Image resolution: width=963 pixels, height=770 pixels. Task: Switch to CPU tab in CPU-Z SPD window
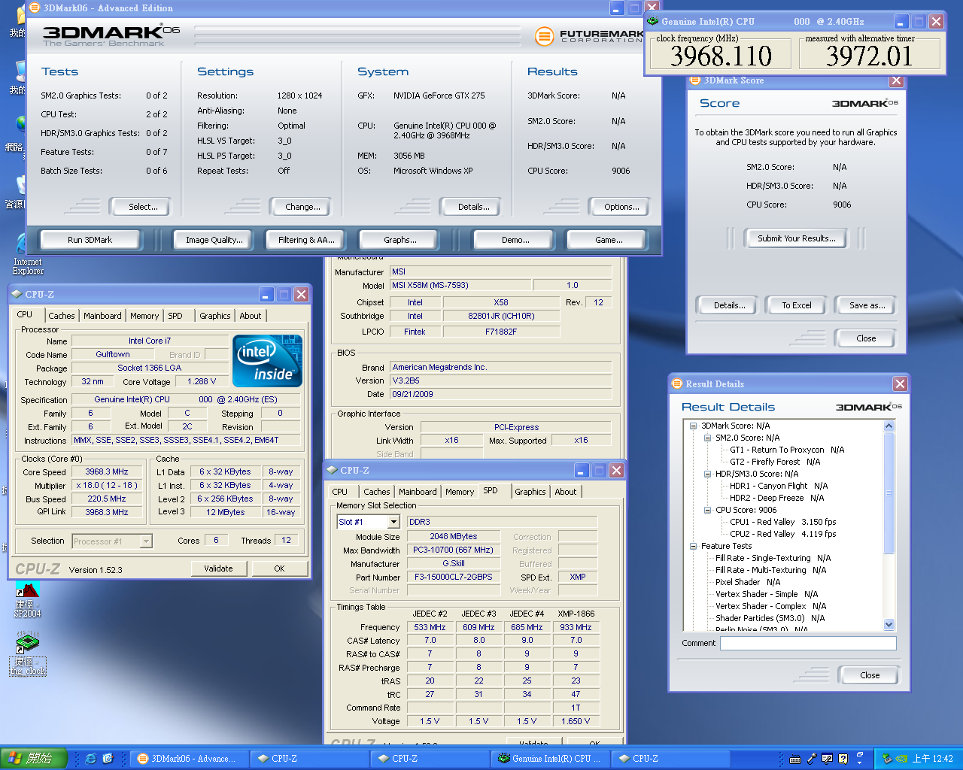340,493
